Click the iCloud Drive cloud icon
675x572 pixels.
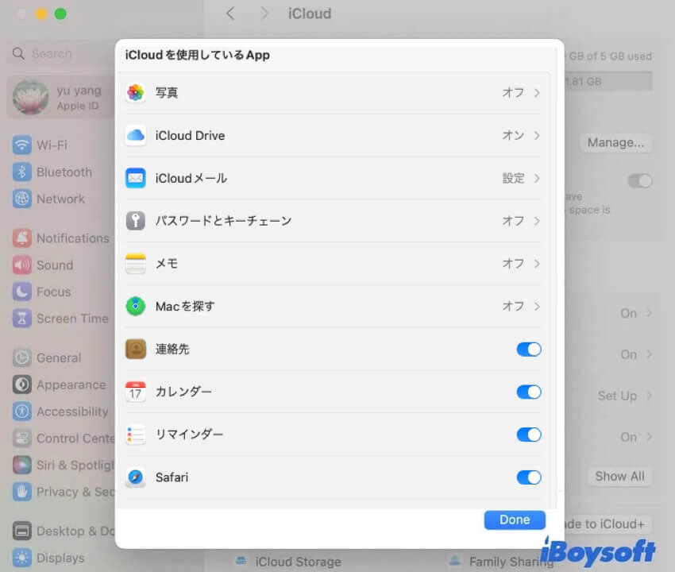click(x=136, y=136)
